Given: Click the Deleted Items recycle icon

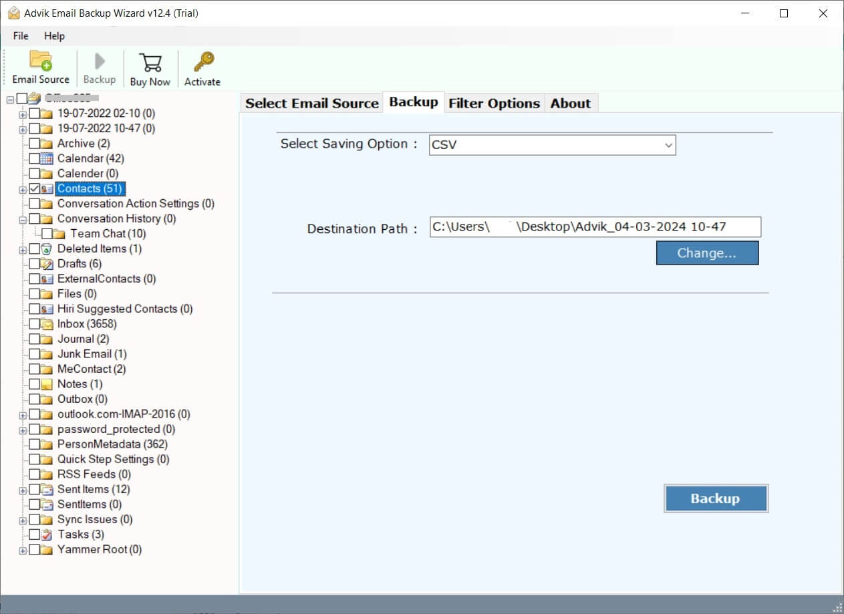Looking at the screenshot, I should pos(47,249).
